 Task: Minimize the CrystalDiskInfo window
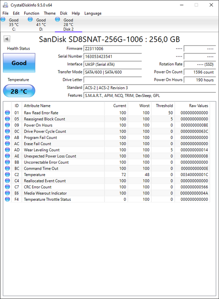point(181,5)
